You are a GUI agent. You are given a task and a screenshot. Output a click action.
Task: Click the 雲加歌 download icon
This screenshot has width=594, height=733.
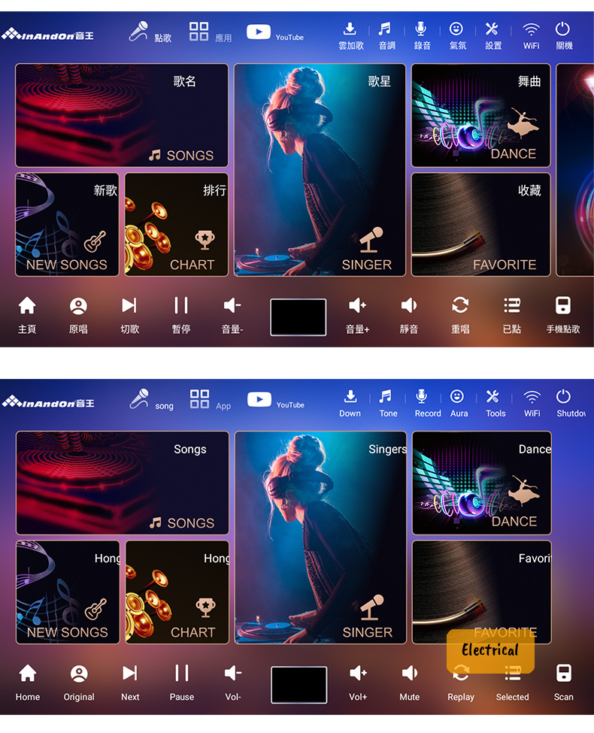coord(350,30)
